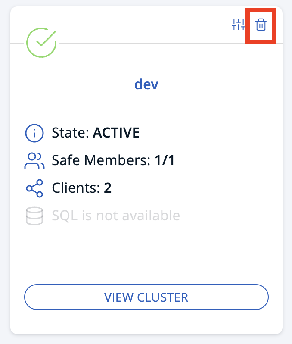
Task: Click the info circle icon beside State
Action: click(x=34, y=133)
